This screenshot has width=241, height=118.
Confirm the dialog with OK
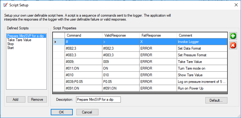(x=62, y=112)
